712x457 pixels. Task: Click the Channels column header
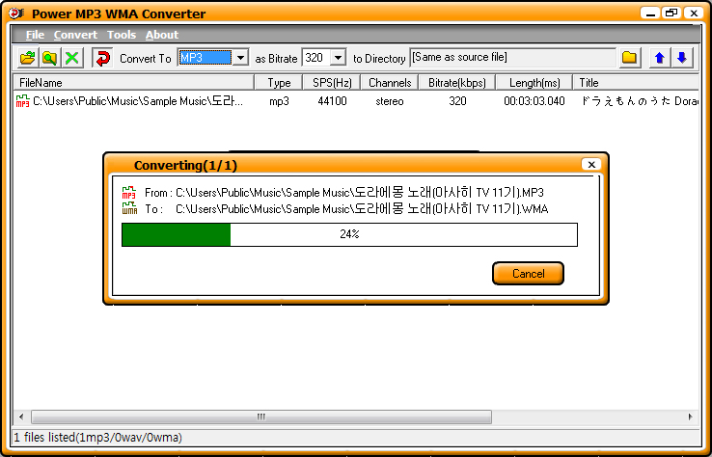[x=390, y=83]
